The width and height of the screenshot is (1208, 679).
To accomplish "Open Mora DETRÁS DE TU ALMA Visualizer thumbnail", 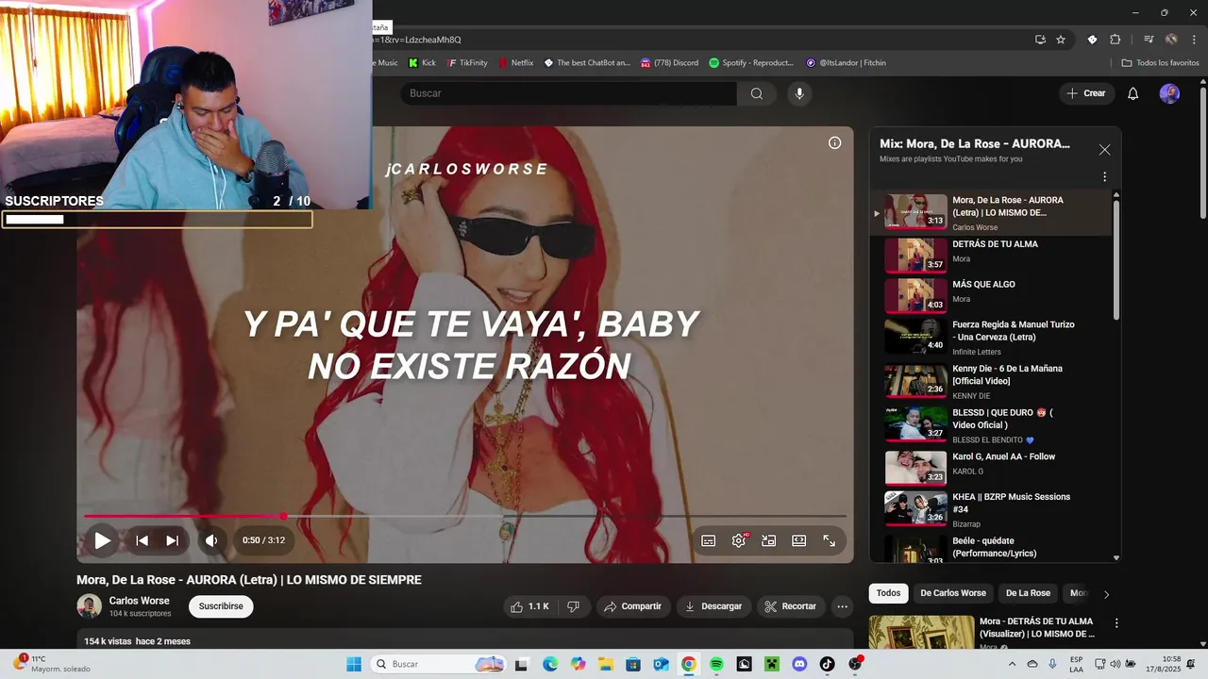I will coord(921,633).
